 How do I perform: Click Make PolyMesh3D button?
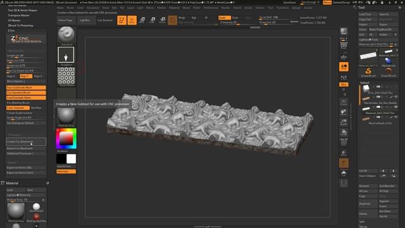pyautogui.click(x=383, y=30)
